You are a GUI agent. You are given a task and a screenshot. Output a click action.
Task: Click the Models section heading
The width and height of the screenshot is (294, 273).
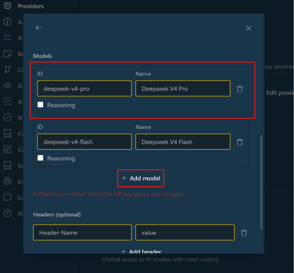click(x=43, y=56)
